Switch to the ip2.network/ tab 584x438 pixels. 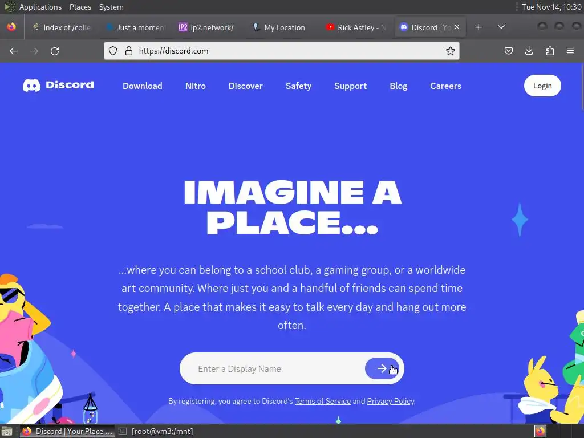pos(209,27)
